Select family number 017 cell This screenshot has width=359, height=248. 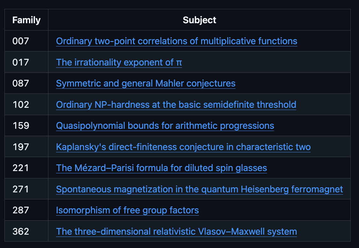tap(26, 62)
